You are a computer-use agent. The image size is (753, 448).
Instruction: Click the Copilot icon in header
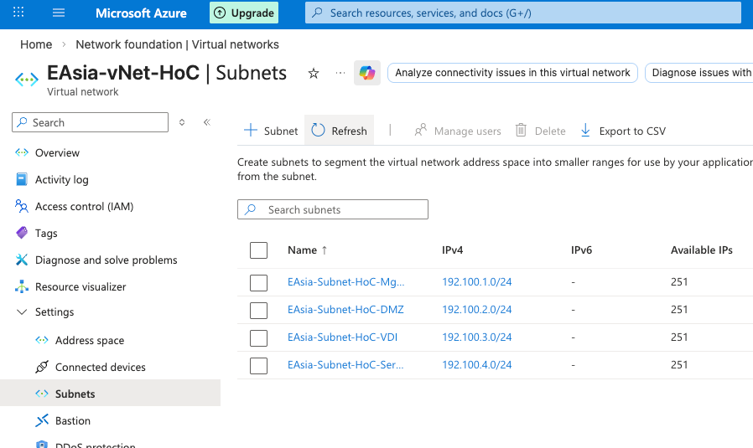(366, 73)
